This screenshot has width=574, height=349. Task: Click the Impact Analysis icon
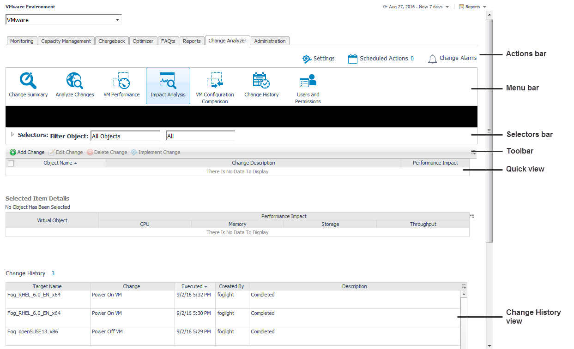(x=168, y=81)
